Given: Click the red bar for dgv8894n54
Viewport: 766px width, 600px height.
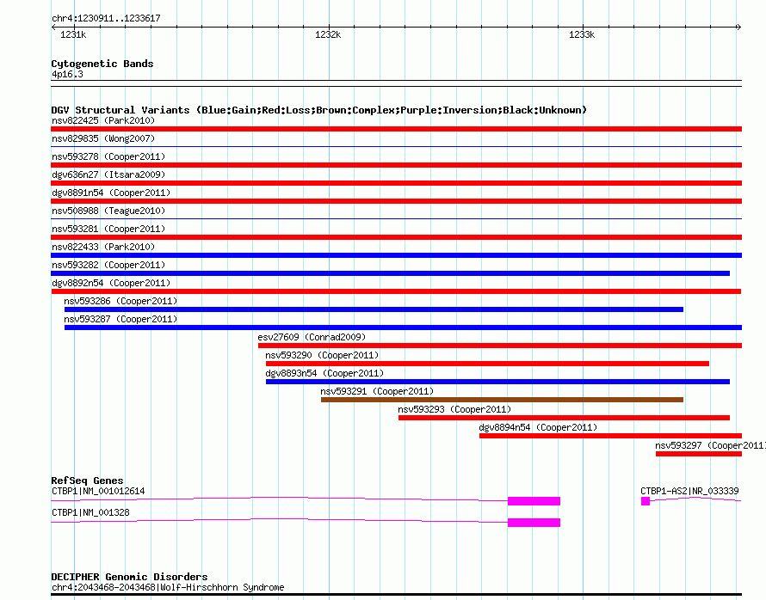Looking at the screenshot, I should pos(611,436).
